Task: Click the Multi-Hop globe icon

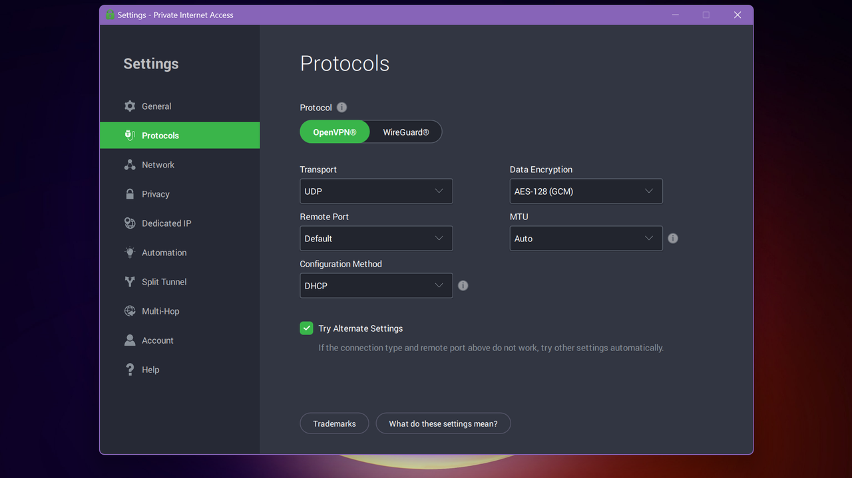Action: (x=130, y=311)
